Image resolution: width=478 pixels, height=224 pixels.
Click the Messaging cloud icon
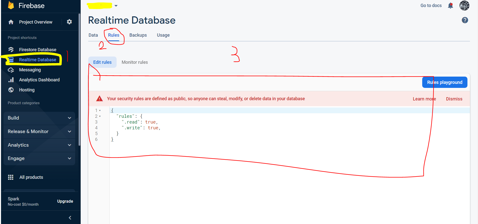pyautogui.click(x=11, y=70)
